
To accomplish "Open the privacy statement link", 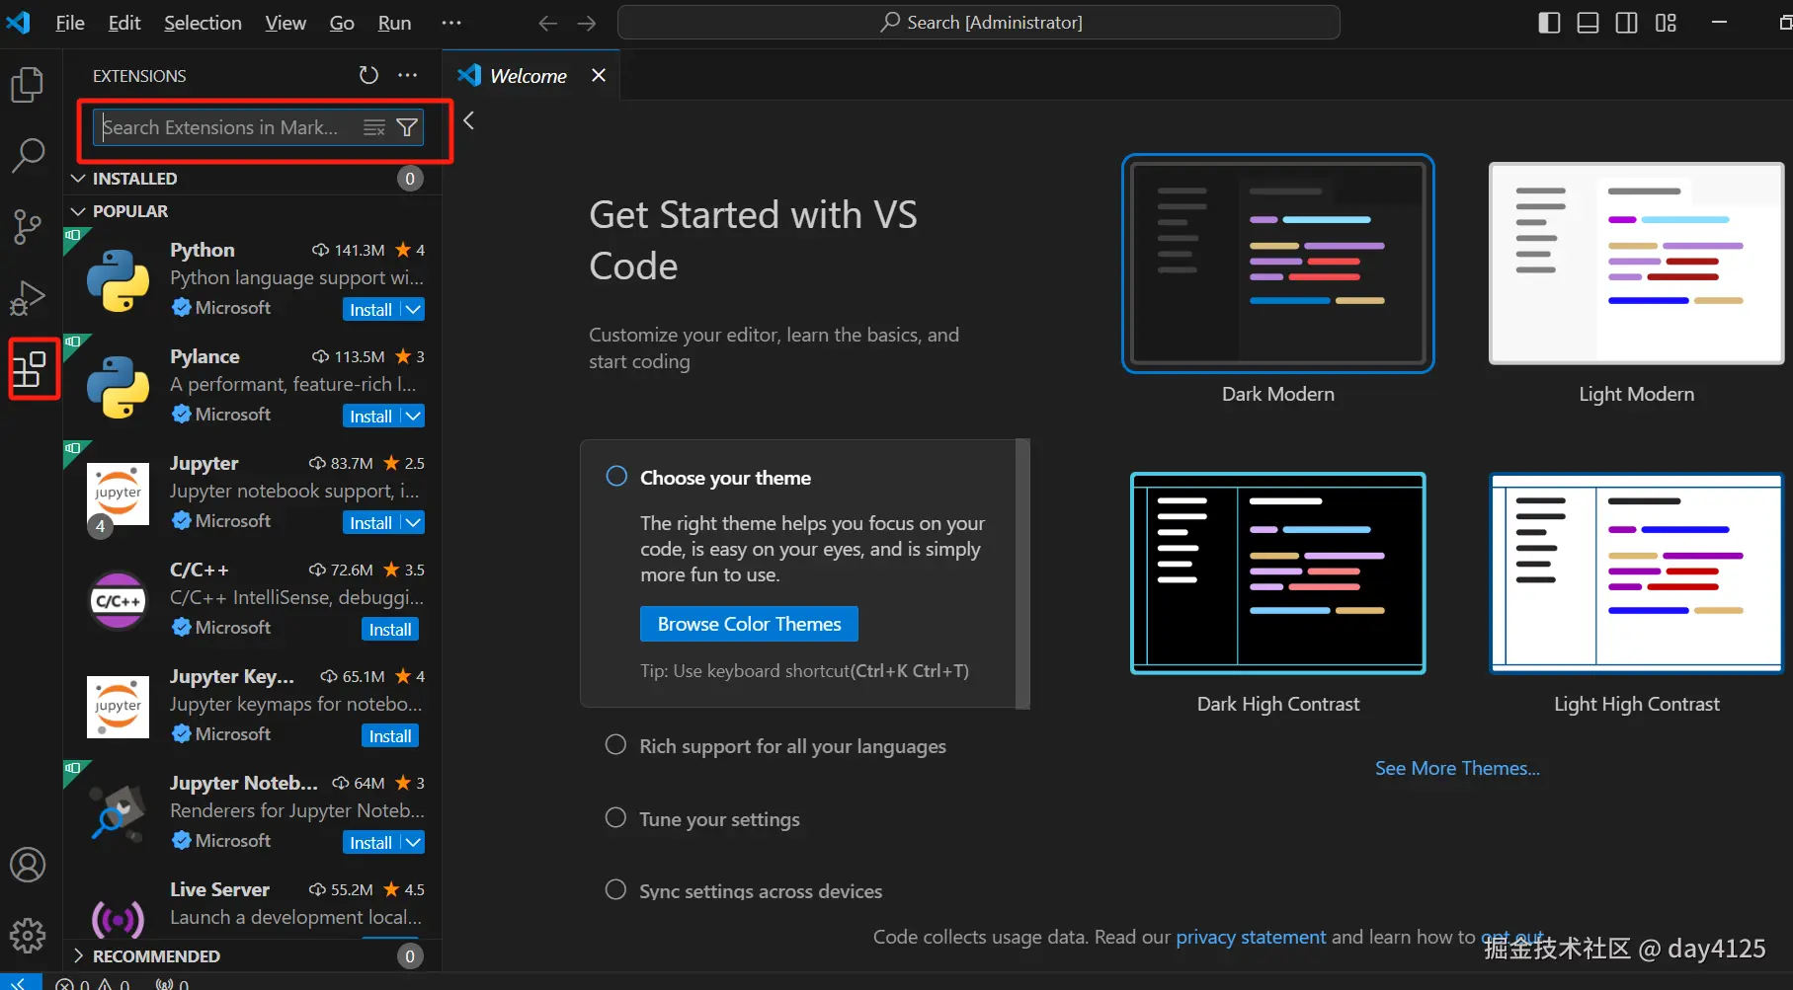I will pos(1251,937).
